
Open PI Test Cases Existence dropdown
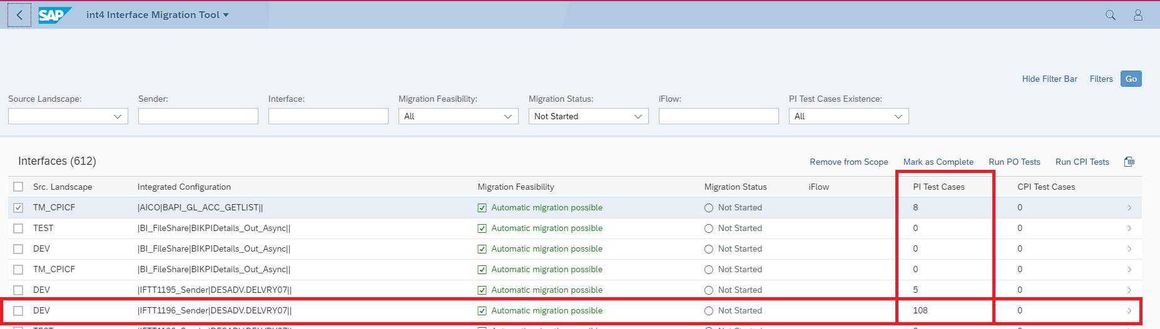point(898,117)
